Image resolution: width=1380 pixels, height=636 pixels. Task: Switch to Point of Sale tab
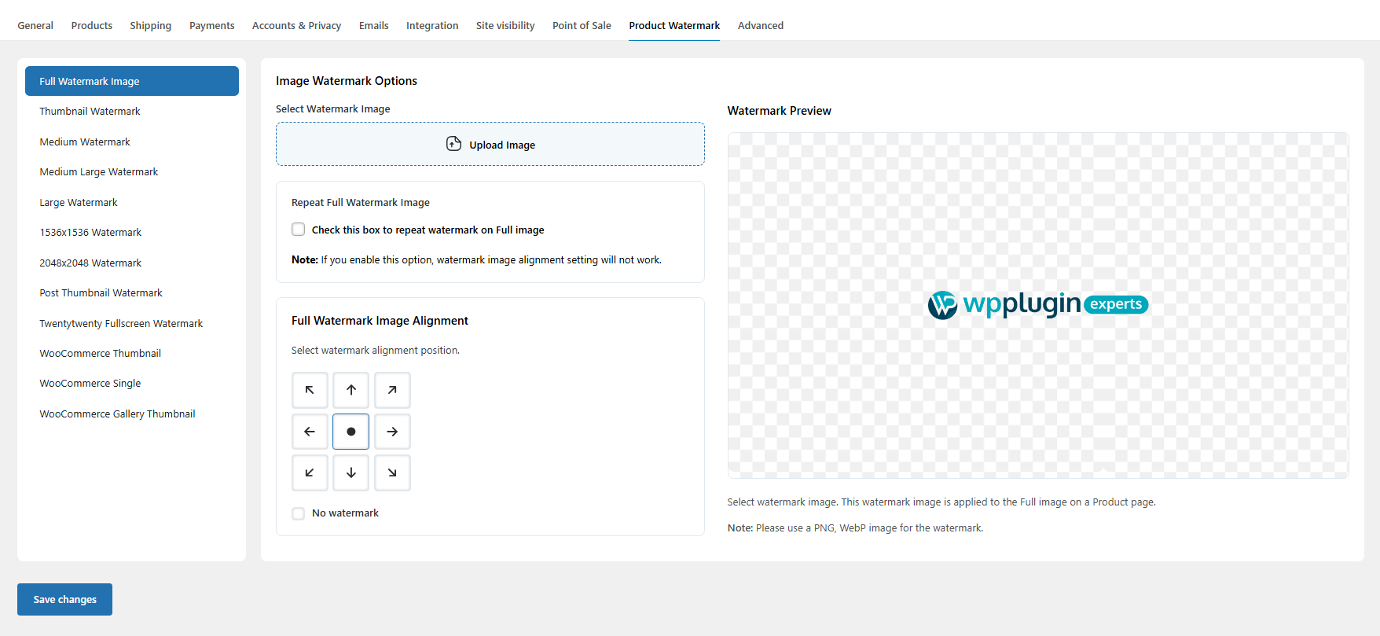[x=582, y=25]
